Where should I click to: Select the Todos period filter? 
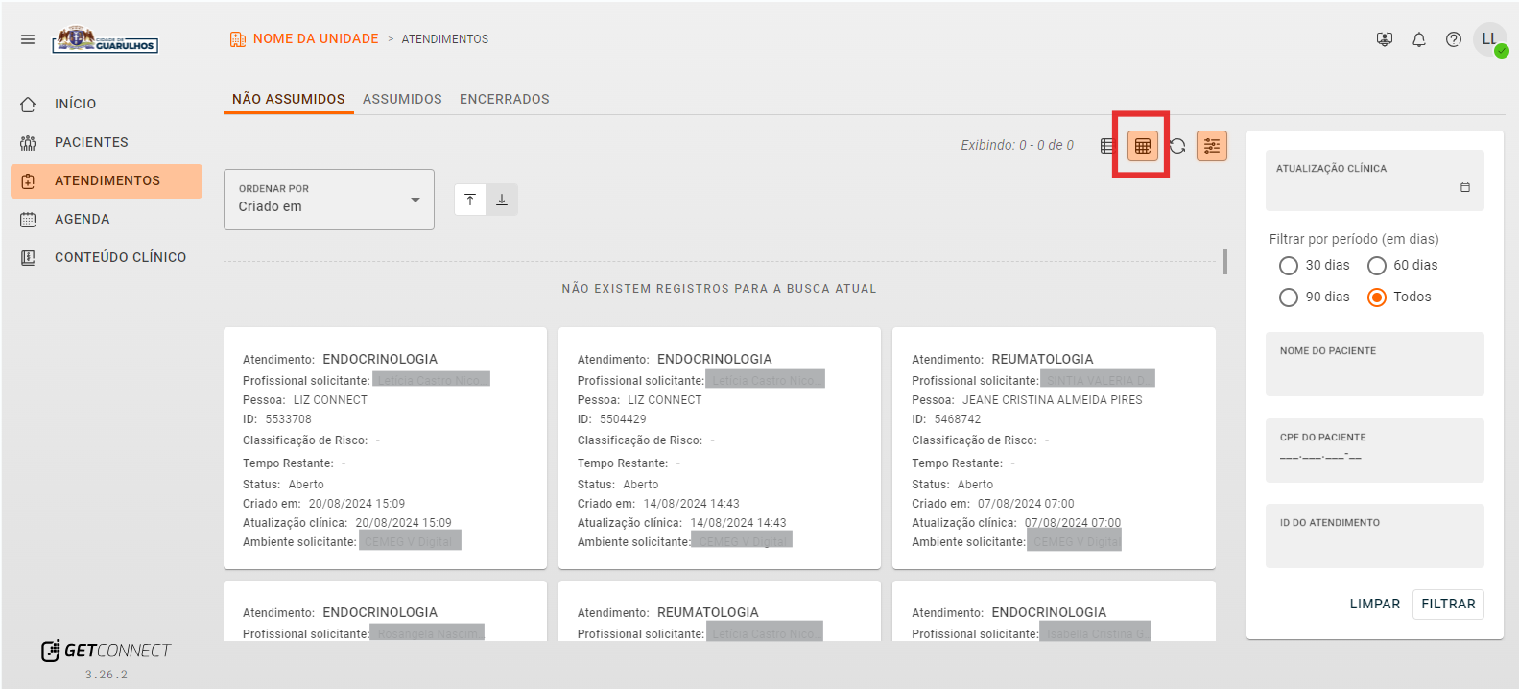coord(1377,297)
